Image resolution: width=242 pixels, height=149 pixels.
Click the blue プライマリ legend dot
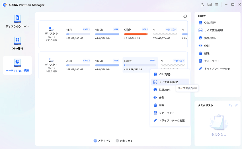pyautogui.click(x=95, y=141)
